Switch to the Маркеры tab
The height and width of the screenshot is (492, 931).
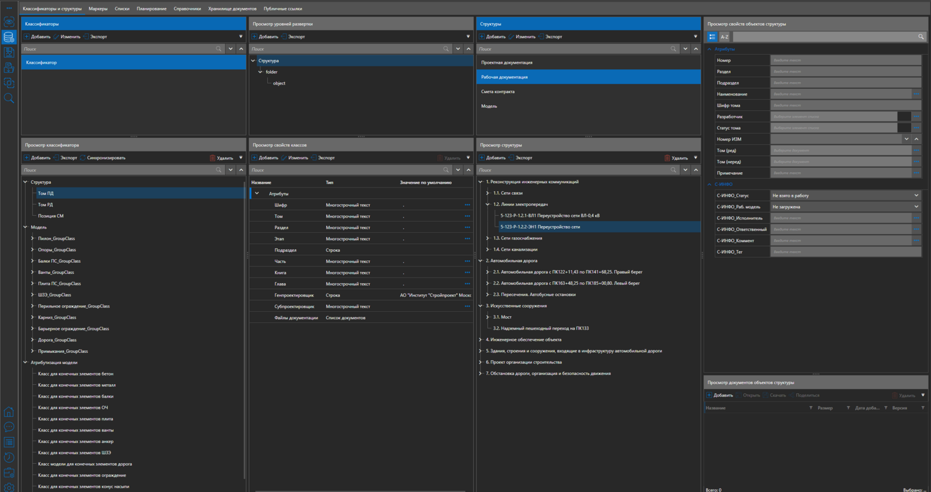(98, 9)
